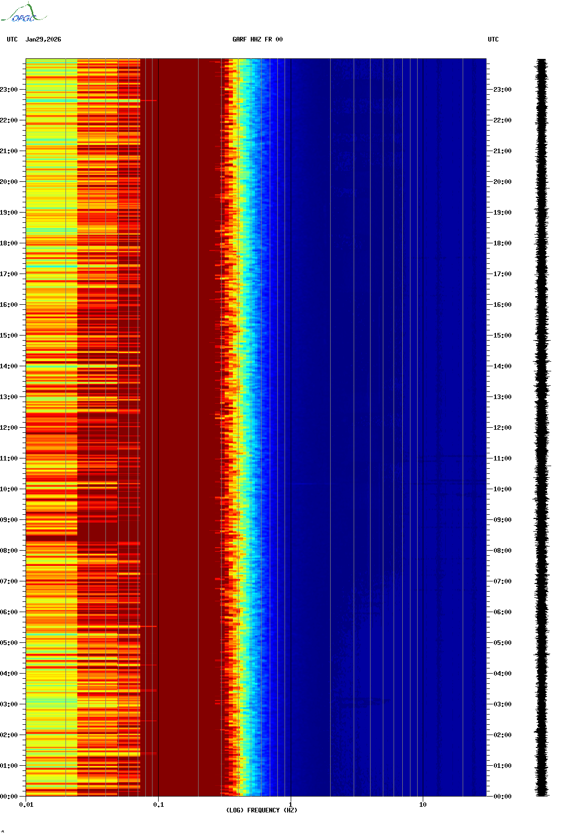Click the solid dark red spectrogram band

(x=184, y=428)
